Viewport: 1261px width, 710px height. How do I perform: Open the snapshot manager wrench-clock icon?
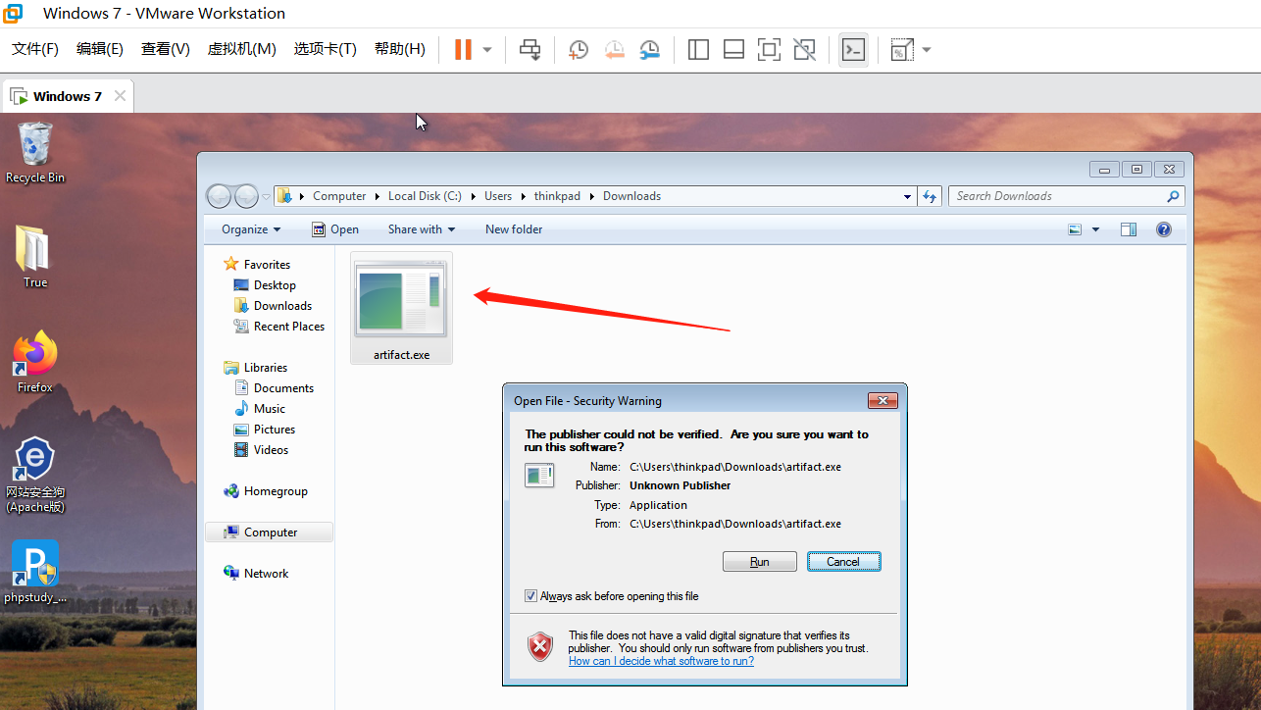tap(649, 50)
